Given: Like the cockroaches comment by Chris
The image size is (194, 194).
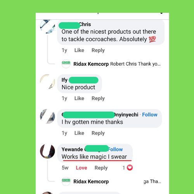Looking at the screenshot, I should pyautogui.click(x=79, y=50).
